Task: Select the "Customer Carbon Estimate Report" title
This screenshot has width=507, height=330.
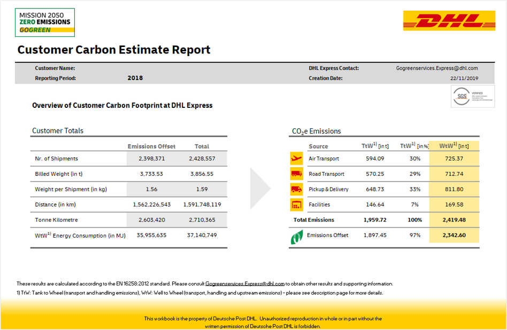Action: click(x=114, y=50)
